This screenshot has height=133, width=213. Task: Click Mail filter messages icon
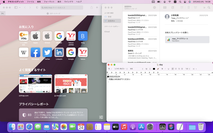154,8
